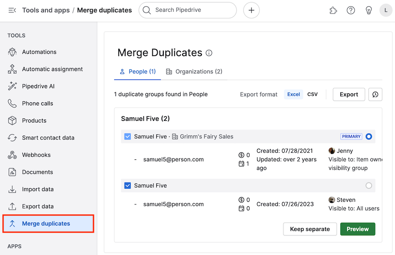The height and width of the screenshot is (255, 395).
Task: Click the Documents icon
Action: (x=12, y=172)
